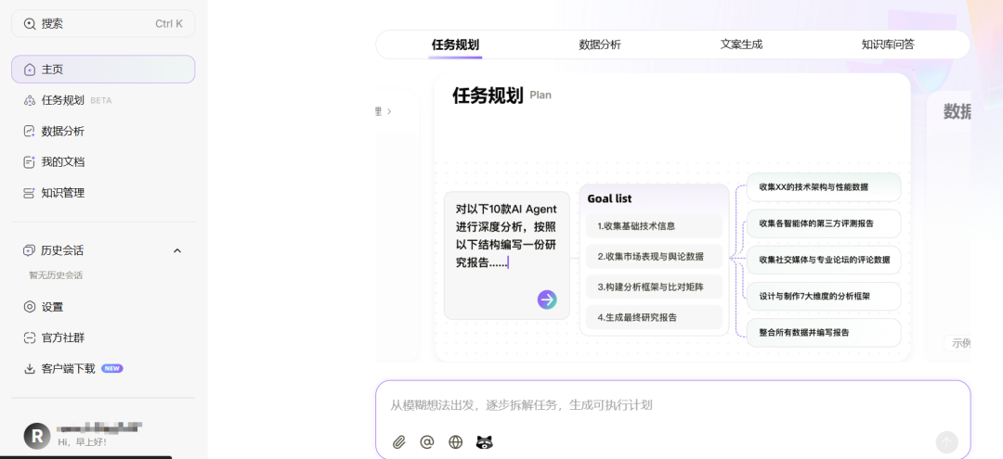
Task: Click subtask 收集XX的技术架构与性能数据
Action: (824, 187)
